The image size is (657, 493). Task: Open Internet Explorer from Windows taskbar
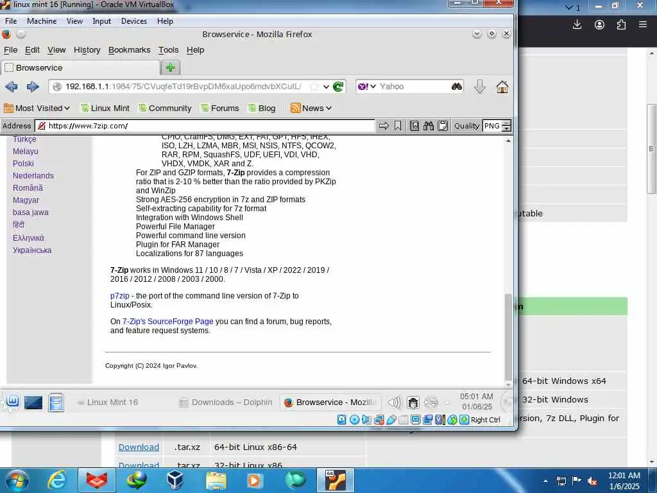tap(56, 480)
